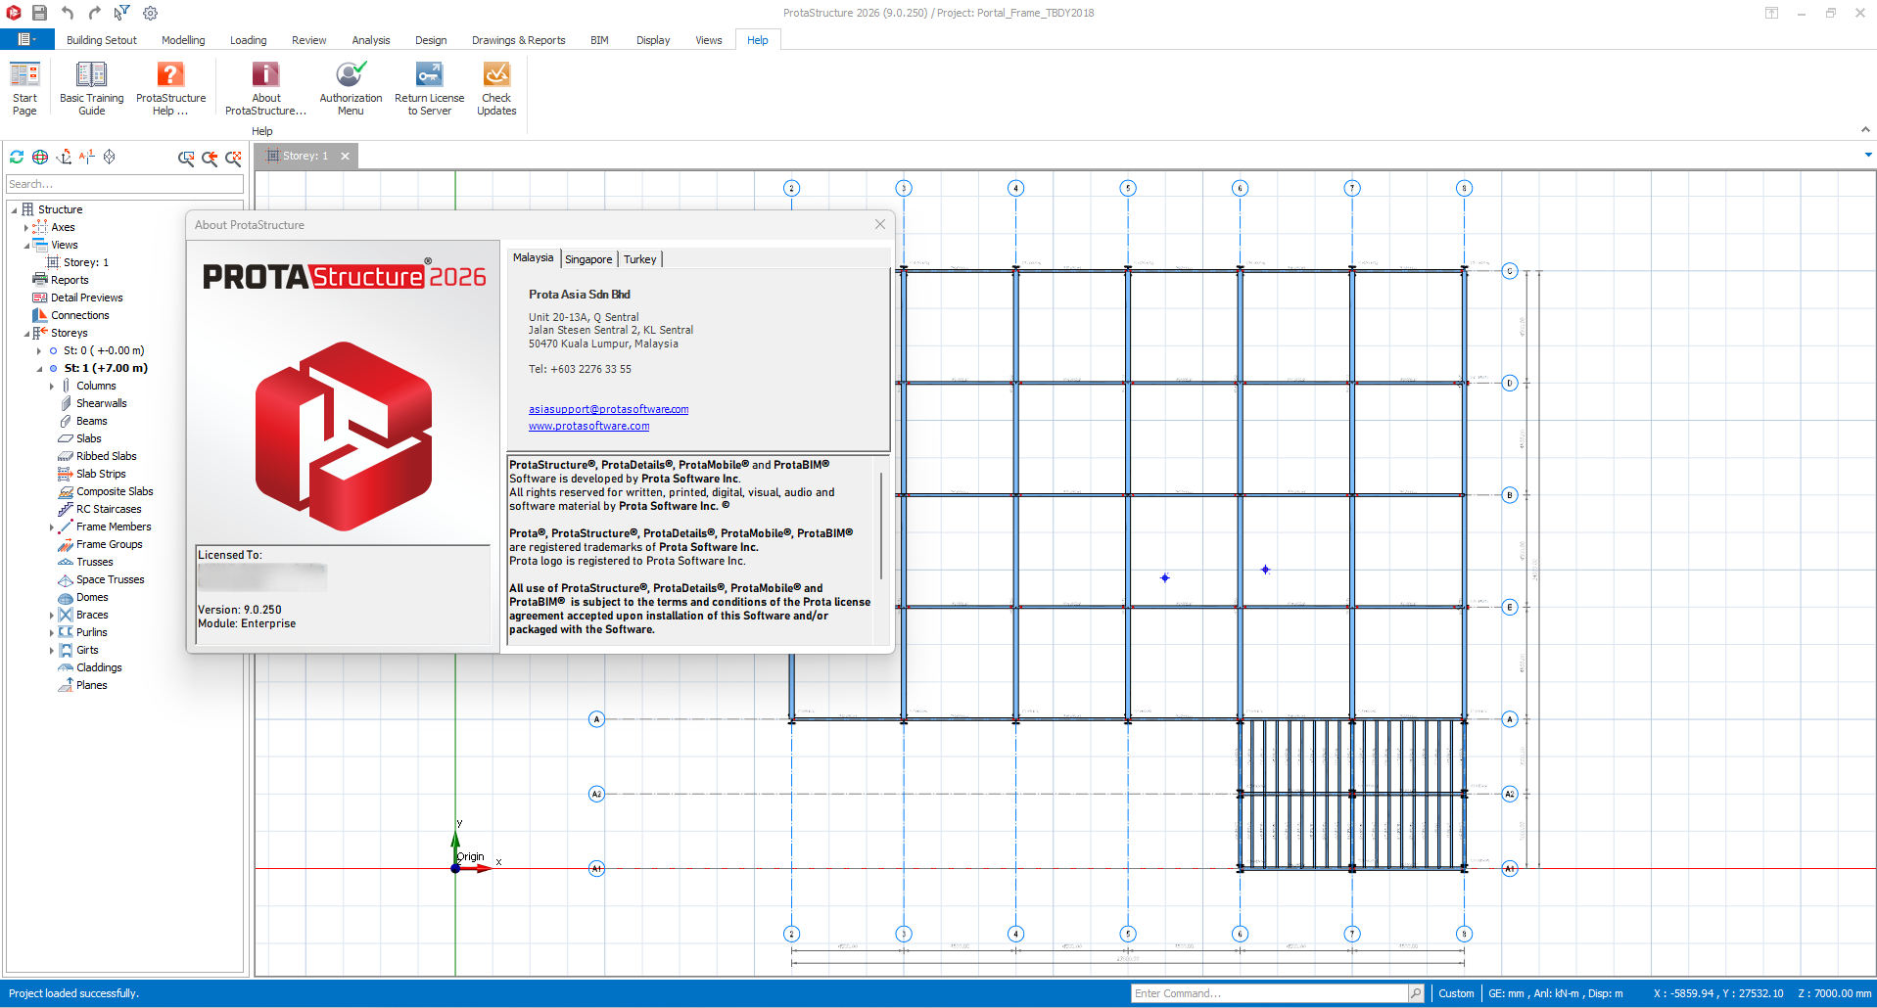Collapse the Storeys tree node
The width and height of the screenshot is (1877, 1008).
pos(26,333)
